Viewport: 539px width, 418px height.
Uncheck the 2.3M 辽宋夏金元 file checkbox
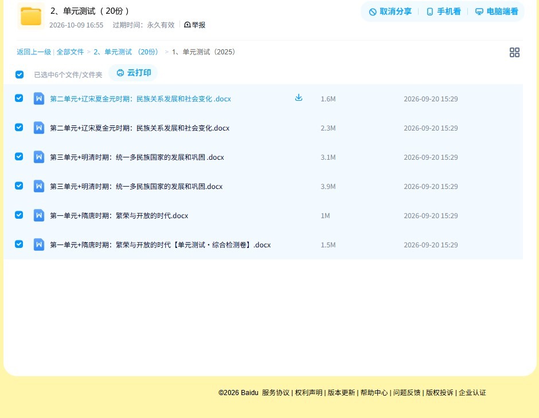[19, 127]
